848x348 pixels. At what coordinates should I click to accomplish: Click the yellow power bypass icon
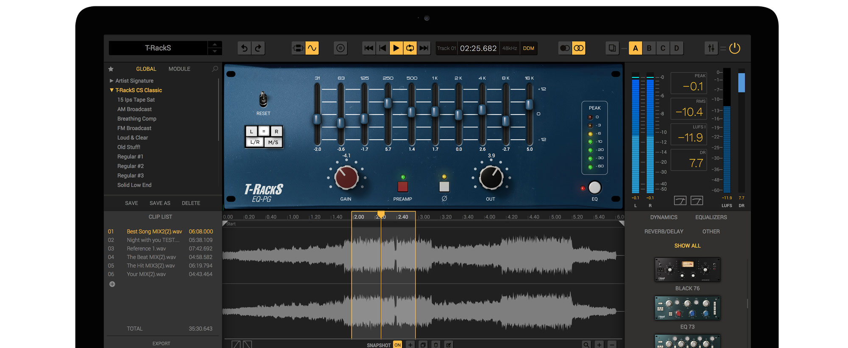click(x=735, y=48)
